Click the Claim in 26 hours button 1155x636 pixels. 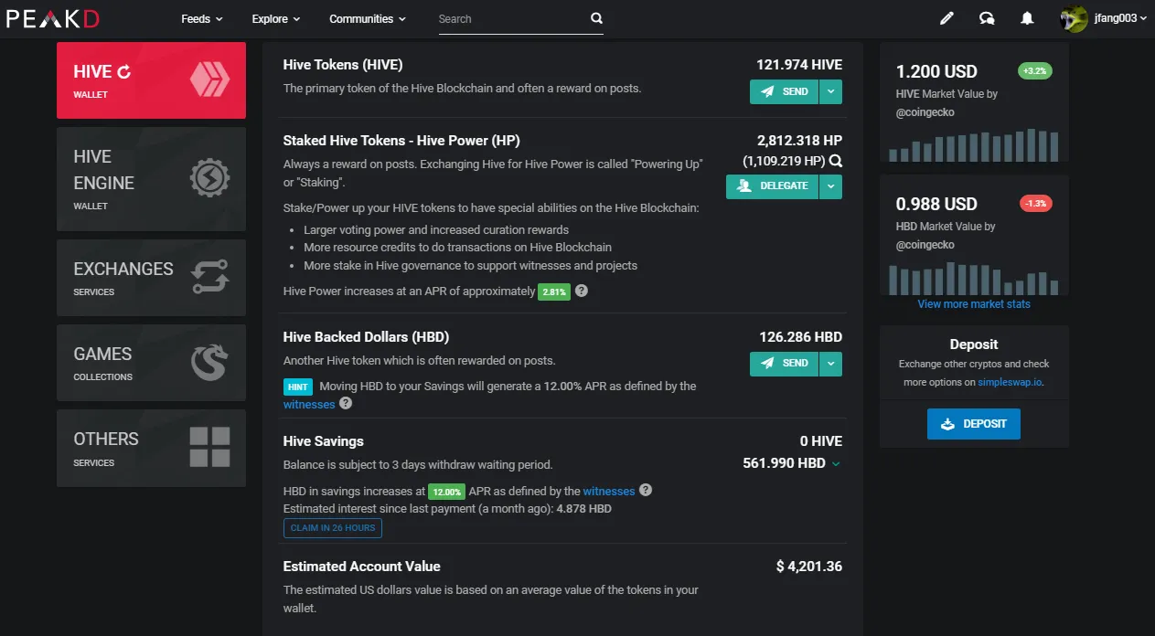[x=333, y=528]
